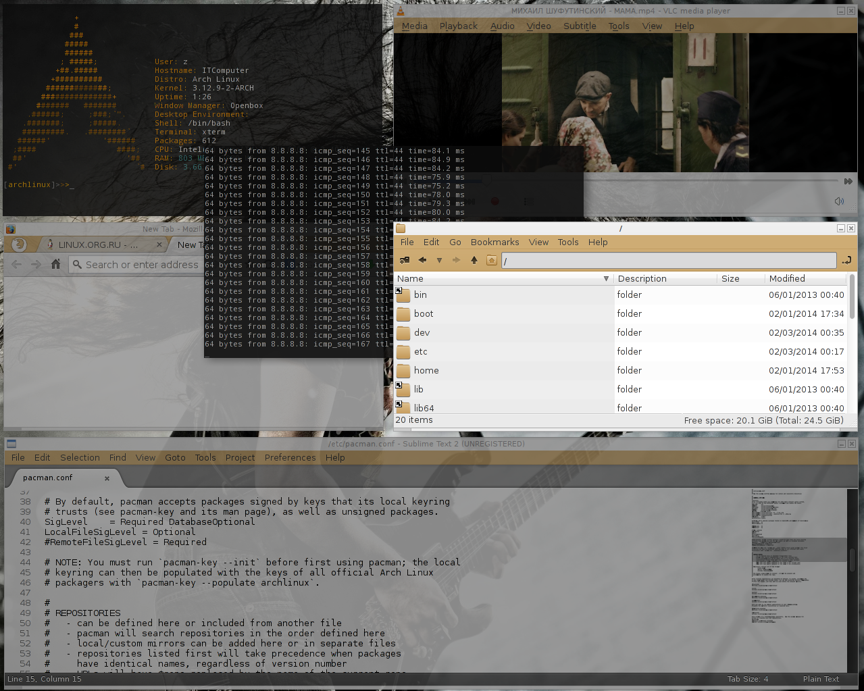The width and height of the screenshot is (864, 691).
Task: Click the jump-to-path icon beside the address bar
Action: tap(846, 260)
